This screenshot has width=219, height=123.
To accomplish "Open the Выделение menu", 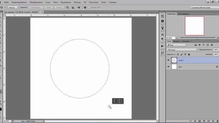I will pos(66,2).
